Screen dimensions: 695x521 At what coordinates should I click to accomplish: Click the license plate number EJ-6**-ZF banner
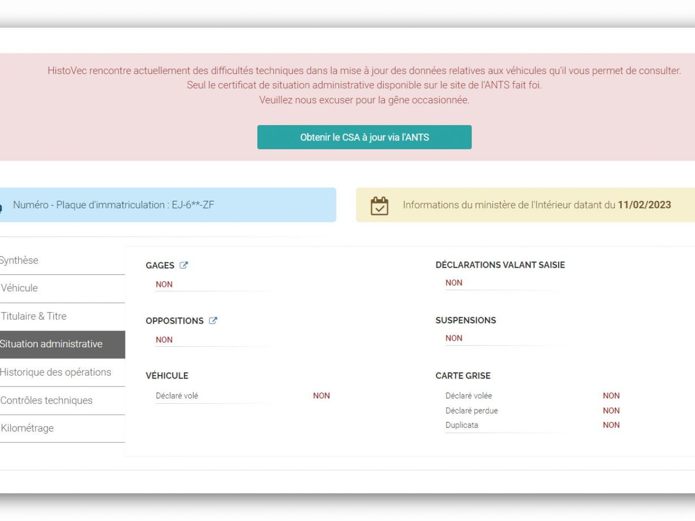[x=113, y=205]
